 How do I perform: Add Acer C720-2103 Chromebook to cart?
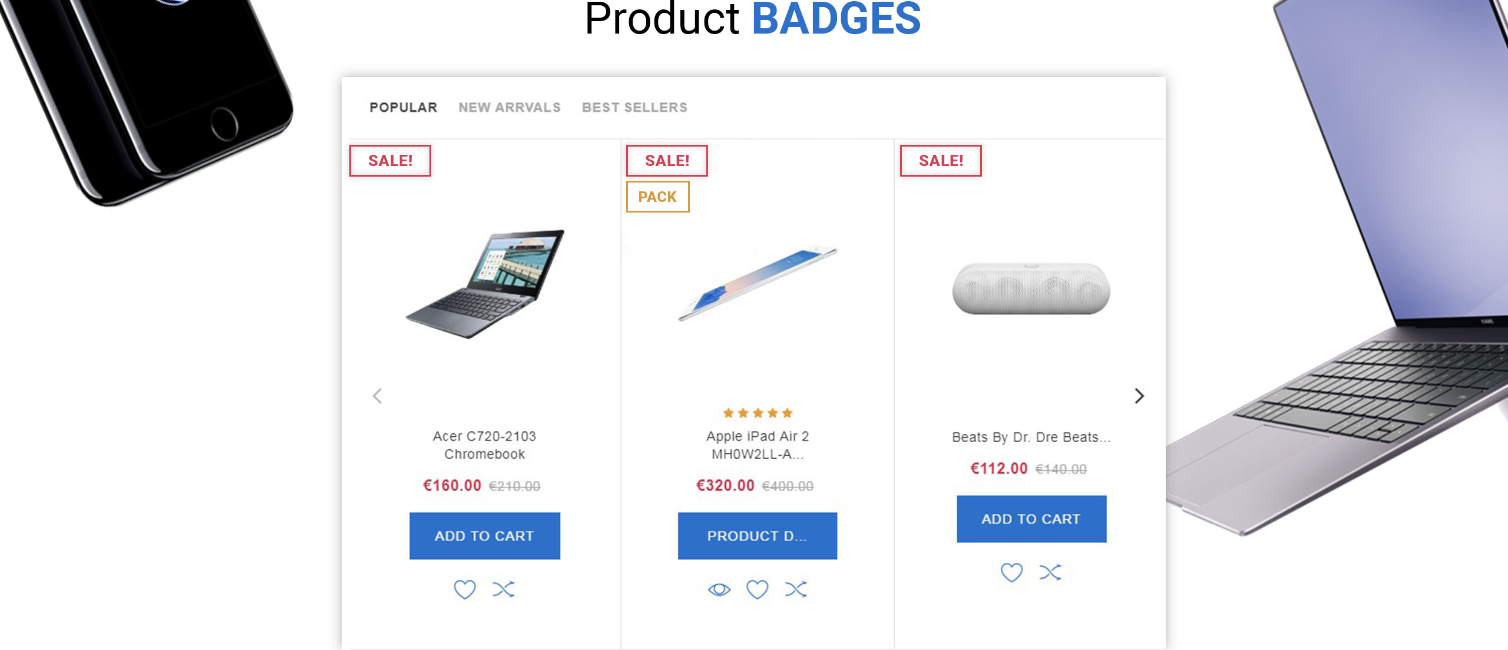click(x=485, y=536)
